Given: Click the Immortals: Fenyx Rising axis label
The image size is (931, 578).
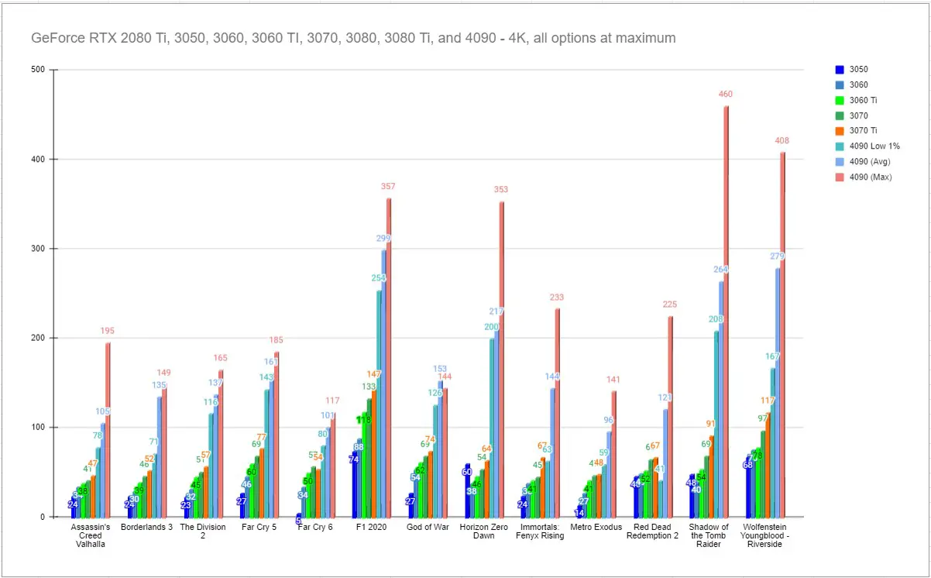Looking at the screenshot, I should coord(540,532).
